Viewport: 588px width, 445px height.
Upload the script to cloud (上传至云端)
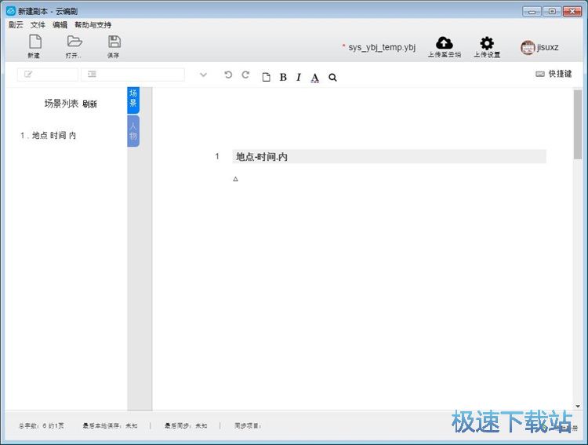444,46
